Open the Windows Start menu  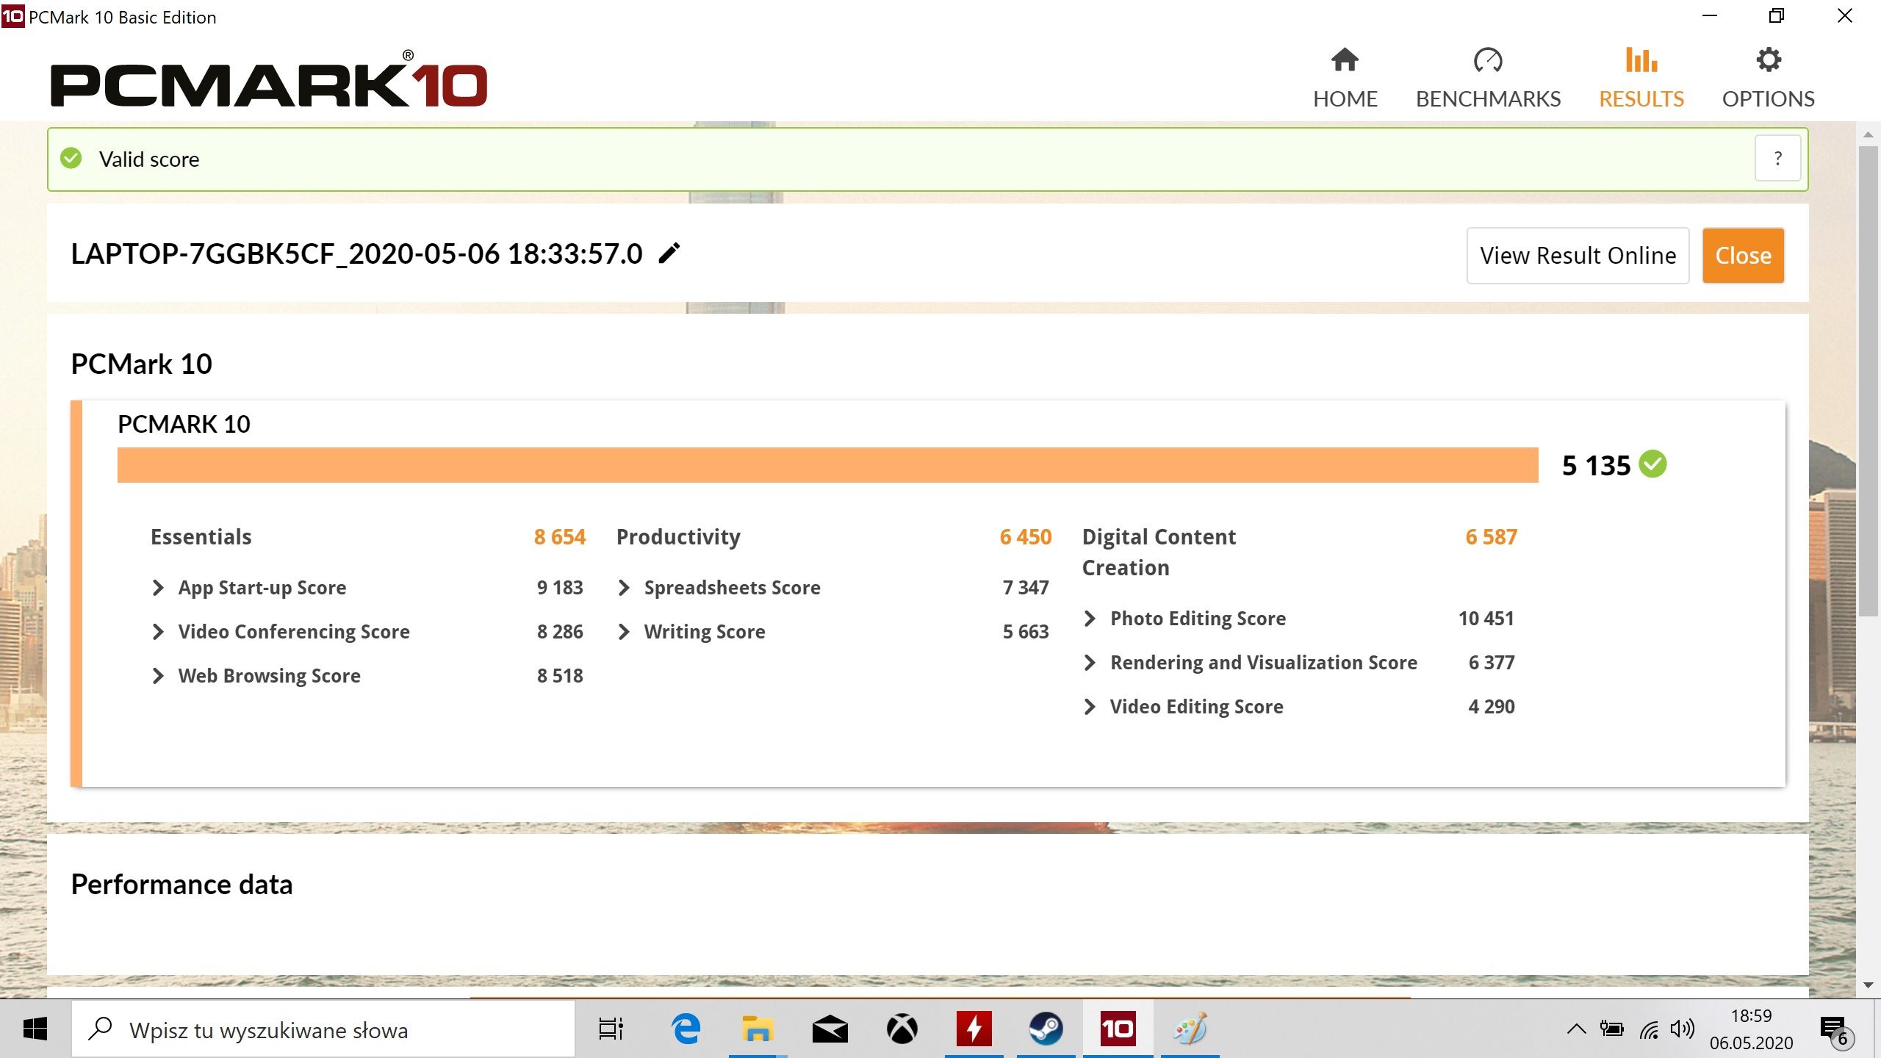[35, 1029]
